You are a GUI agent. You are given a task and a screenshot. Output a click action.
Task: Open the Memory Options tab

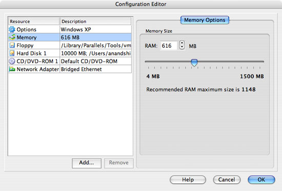205,20
